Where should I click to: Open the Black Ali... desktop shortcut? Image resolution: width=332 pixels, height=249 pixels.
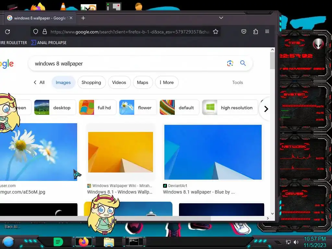[x=13, y=227]
